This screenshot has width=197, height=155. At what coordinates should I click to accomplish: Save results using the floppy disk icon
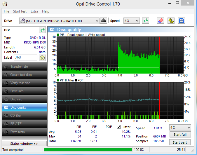pyautogui.click(x=182, y=21)
